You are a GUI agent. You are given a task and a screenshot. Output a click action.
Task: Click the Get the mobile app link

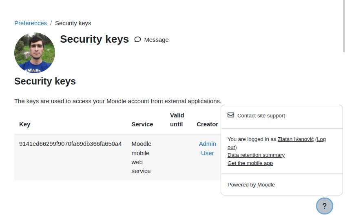click(x=250, y=163)
